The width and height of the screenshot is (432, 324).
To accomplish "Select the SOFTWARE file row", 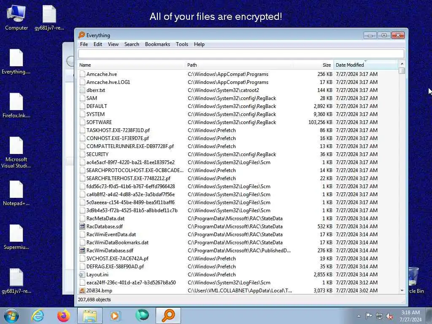I will tap(238, 122).
